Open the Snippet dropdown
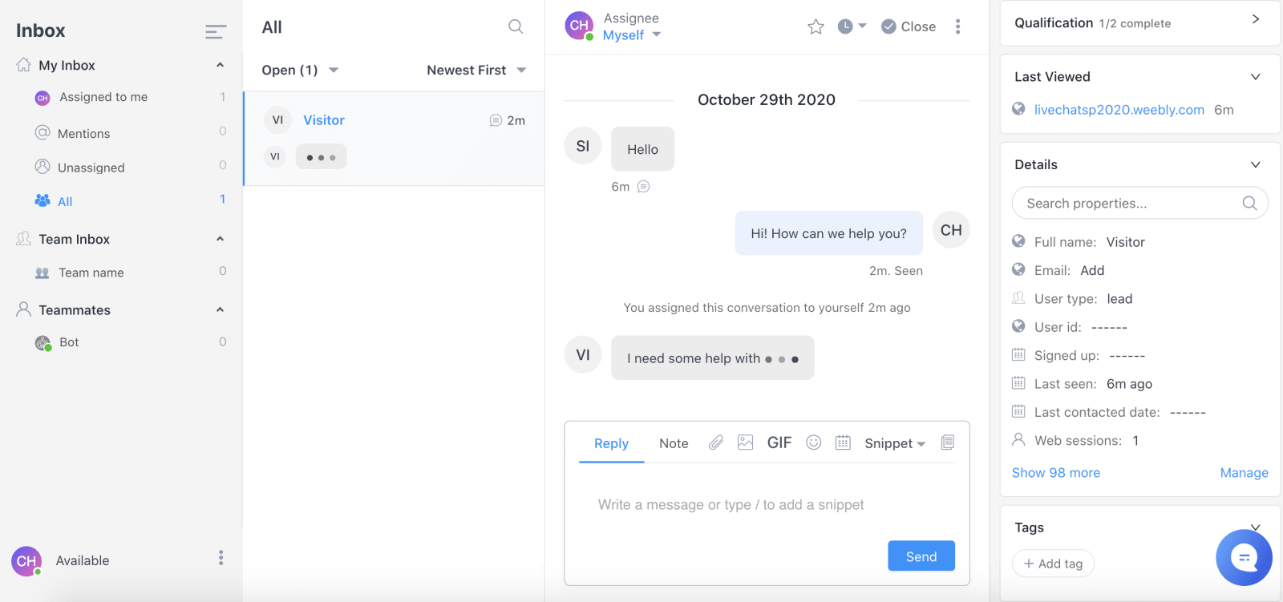The image size is (1283, 602). [895, 443]
